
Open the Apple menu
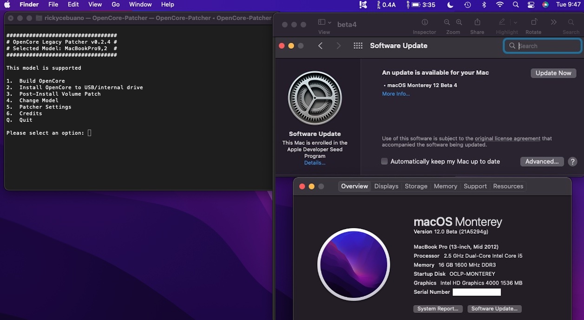[x=7, y=5]
